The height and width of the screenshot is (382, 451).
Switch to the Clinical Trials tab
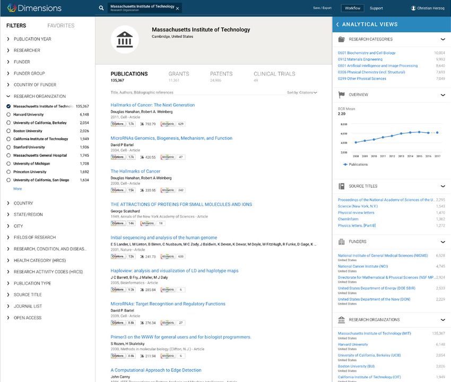(274, 77)
